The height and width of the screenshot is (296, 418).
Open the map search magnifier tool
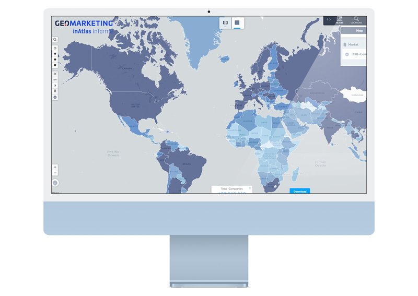coord(55,40)
